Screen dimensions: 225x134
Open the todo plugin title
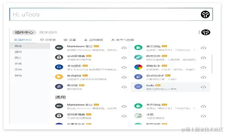tap(150, 85)
